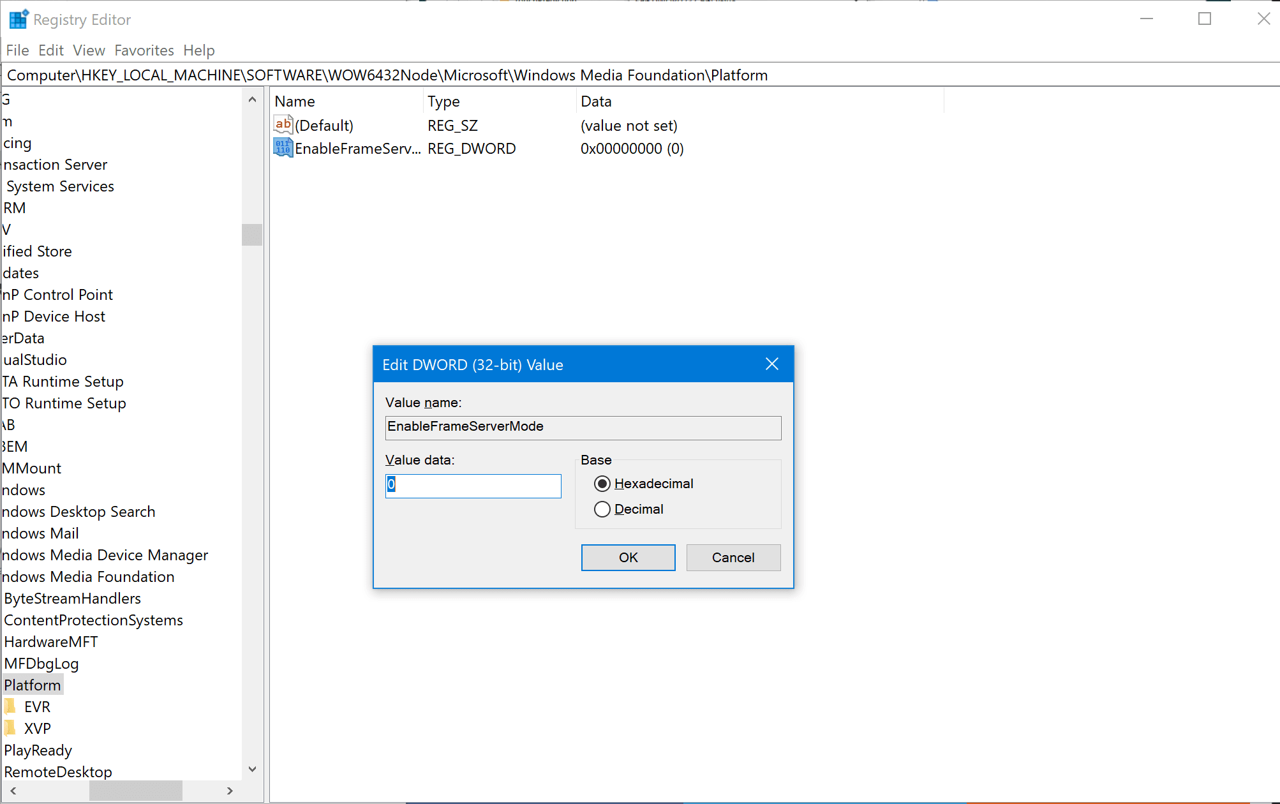Click the tree scroll up arrow

point(252,100)
